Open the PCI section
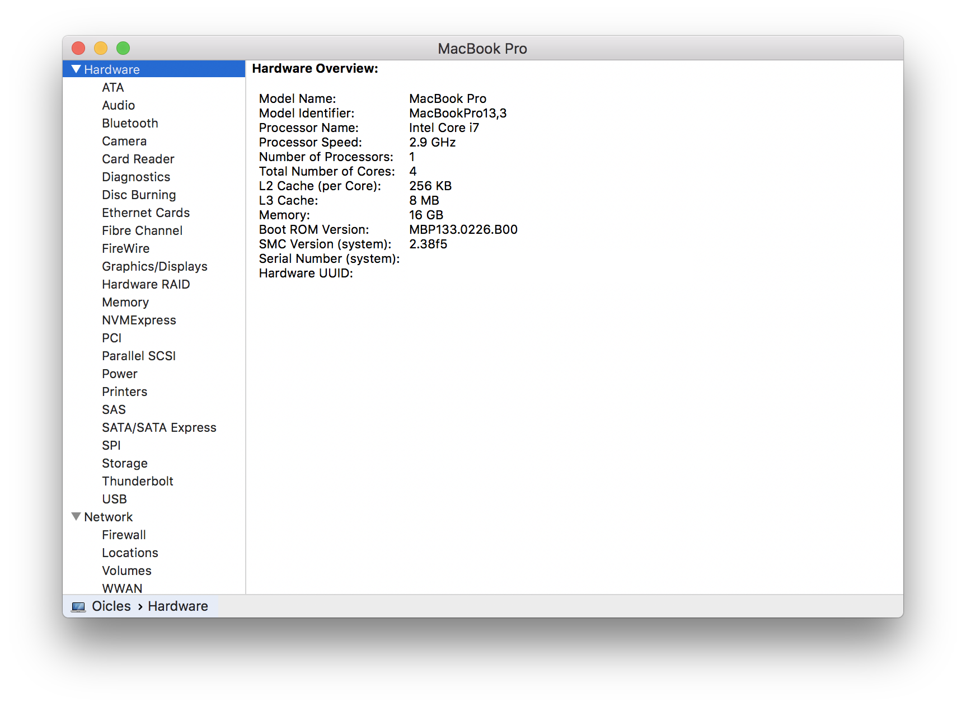This screenshot has height=707, width=966. click(112, 338)
